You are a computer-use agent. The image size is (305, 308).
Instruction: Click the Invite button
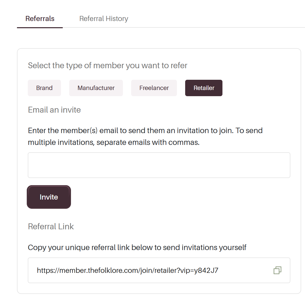pyautogui.click(x=49, y=197)
